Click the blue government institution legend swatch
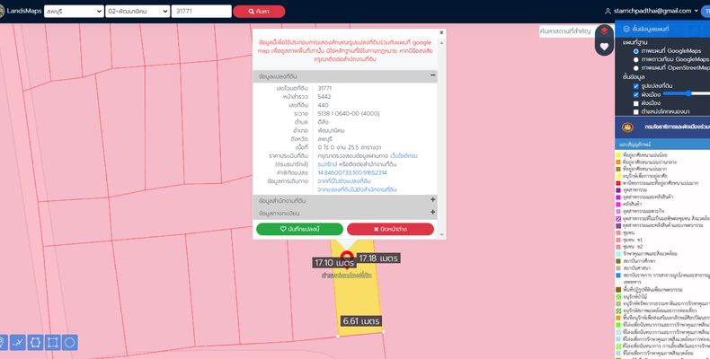The height and width of the screenshot is (359, 710). tap(618, 275)
